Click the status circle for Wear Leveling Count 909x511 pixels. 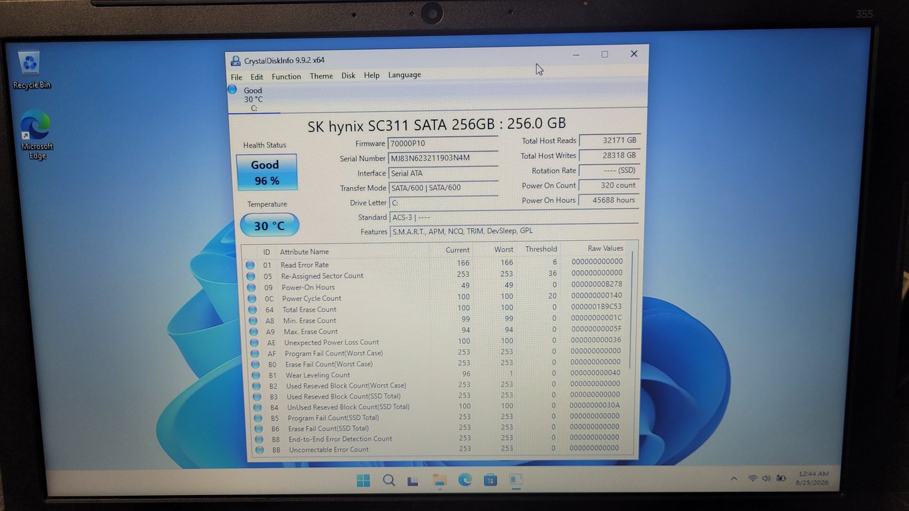click(256, 375)
